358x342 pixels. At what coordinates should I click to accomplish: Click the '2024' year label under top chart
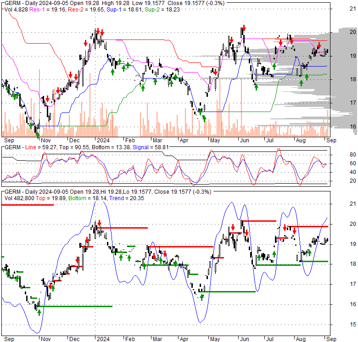coord(103,140)
